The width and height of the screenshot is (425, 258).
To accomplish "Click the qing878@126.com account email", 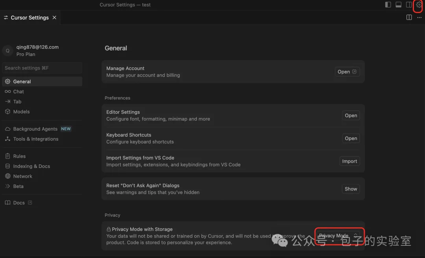I will [x=37, y=47].
